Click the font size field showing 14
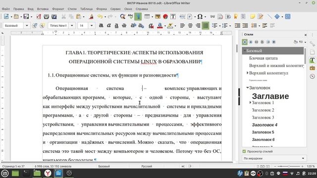Viewport: 317px width, 178px height. (x=83, y=26)
